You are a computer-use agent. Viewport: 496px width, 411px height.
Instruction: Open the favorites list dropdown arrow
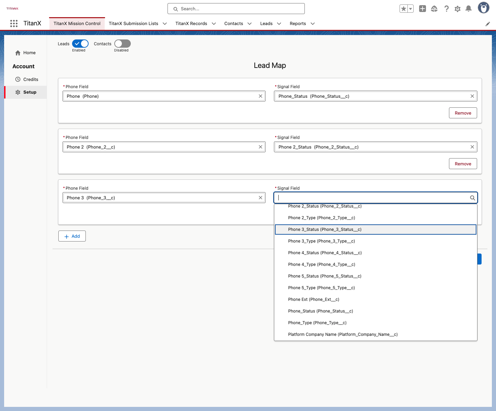click(411, 9)
